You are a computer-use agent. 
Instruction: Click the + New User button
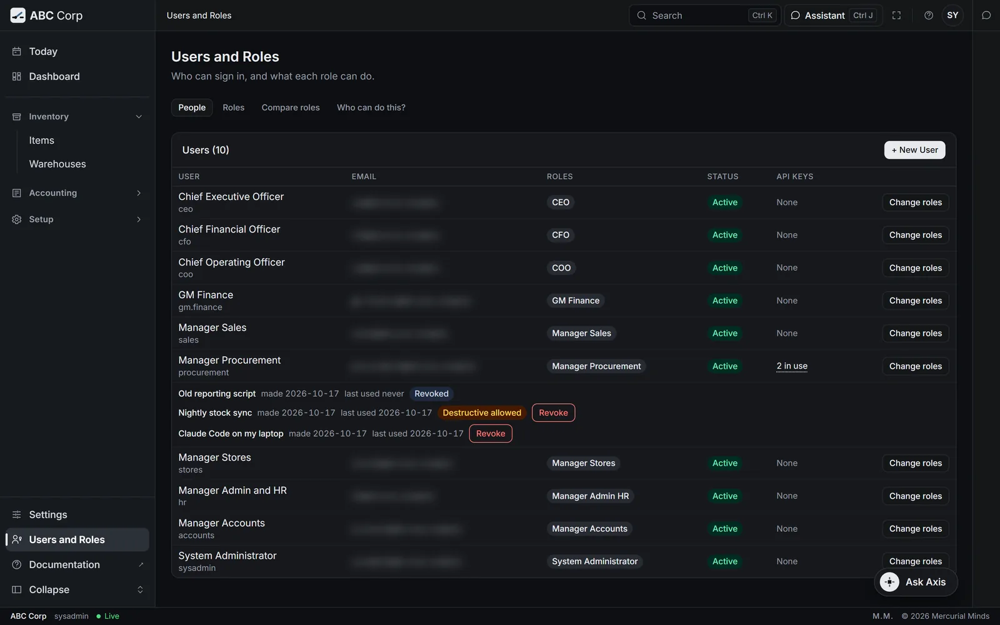(915, 150)
